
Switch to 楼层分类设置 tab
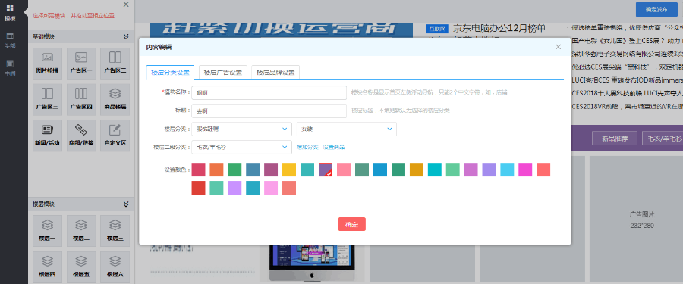(170, 73)
